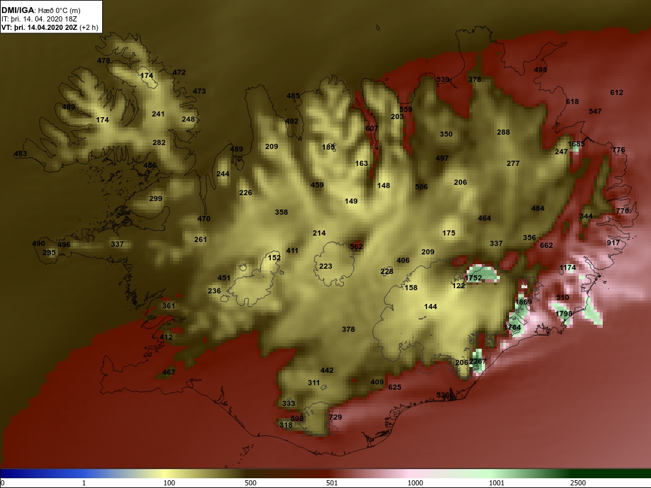Select the map value 539

(x=443, y=79)
